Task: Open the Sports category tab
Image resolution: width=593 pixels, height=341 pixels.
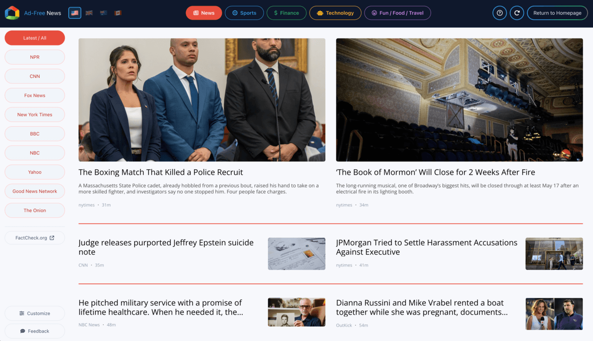Action: 244,13
